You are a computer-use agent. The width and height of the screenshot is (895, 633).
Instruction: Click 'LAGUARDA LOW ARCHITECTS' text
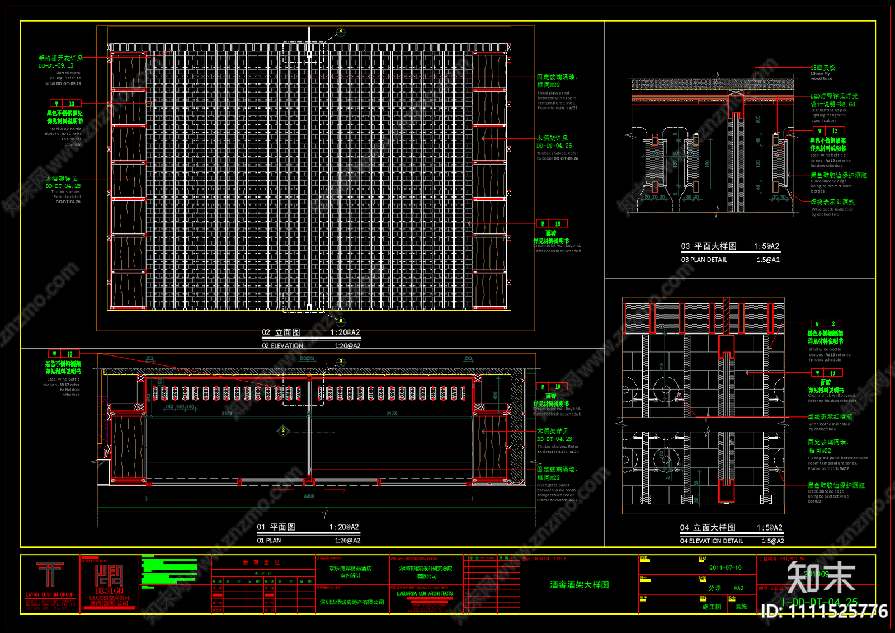pyautogui.click(x=425, y=593)
